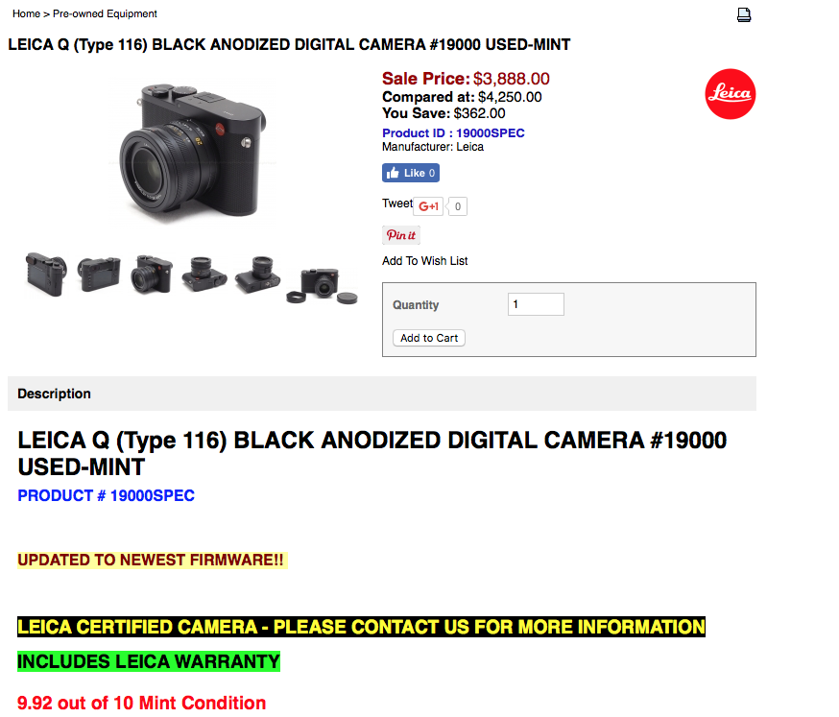Image resolution: width=839 pixels, height=717 pixels.
Task: Open the main Leica Q product image
Action: coord(193,153)
